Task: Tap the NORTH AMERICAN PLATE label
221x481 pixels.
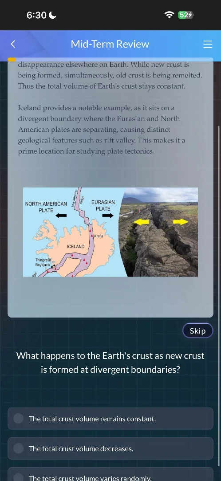Action: click(x=46, y=207)
